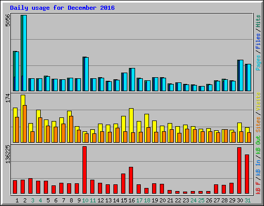The image size is (264, 206).
Task: Click the cyan hits bar for day 1
Action: (17, 72)
